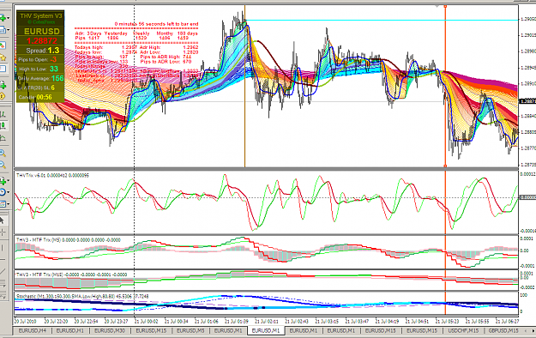Toggle the Expert Advisors icon
The height and width of the screenshot is (338, 536).
click(x=3, y=96)
